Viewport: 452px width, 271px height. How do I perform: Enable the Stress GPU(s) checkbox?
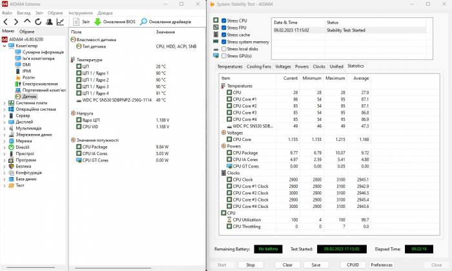coord(223,56)
